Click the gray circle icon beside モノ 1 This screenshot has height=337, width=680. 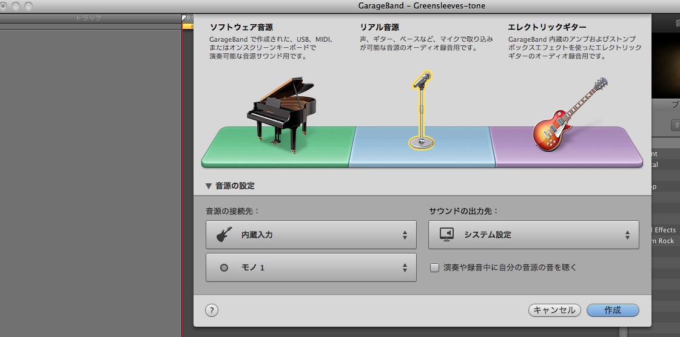(x=224, y=267)
